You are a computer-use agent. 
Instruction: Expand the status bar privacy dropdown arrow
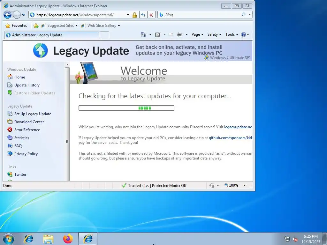(218, 185)
